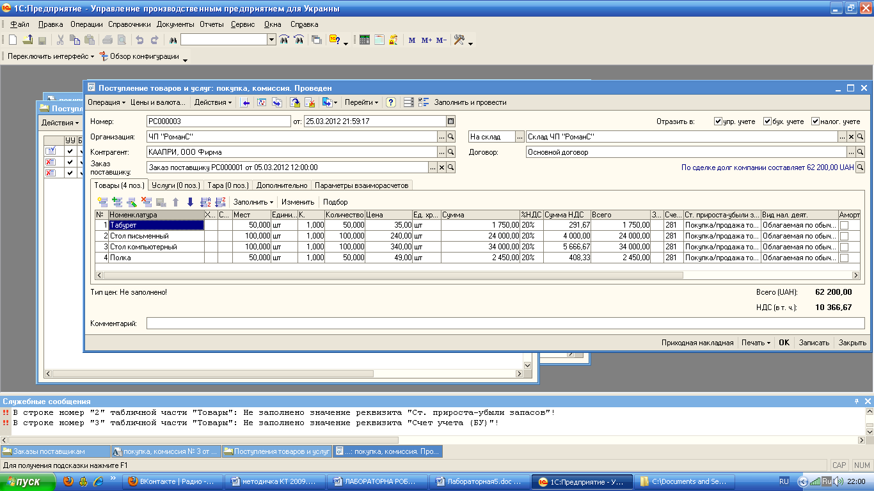Viewport: 874px width, 491px height.
Task: Check the Аморт checkbox in Табурет row
Action: coord(844,226)
